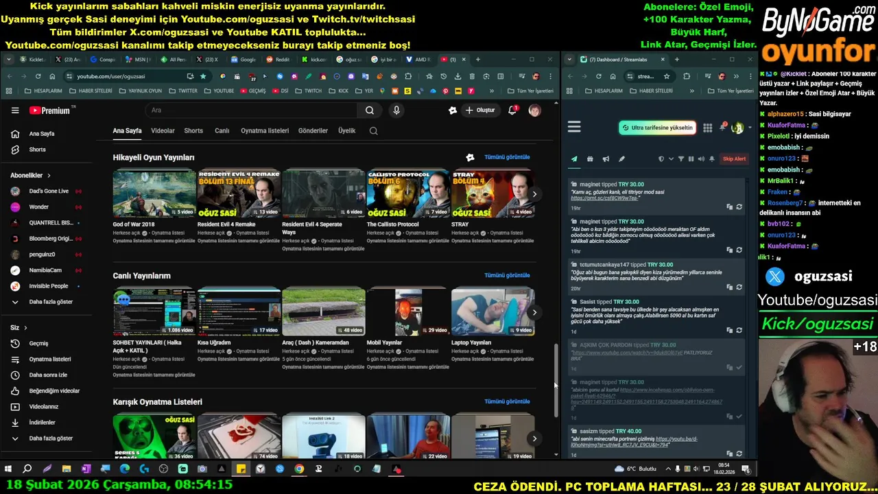Show next playlists in Canlı Yayınlarım row
This screenshot has width=878, height=494.
(534, 312)
